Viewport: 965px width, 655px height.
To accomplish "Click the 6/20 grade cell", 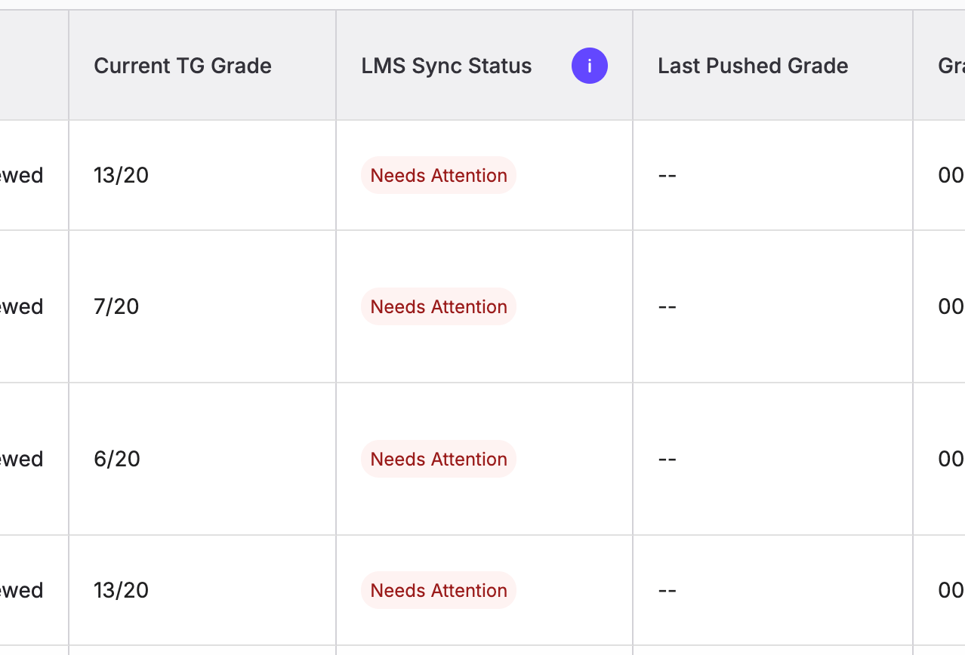I will click(117, 459).
